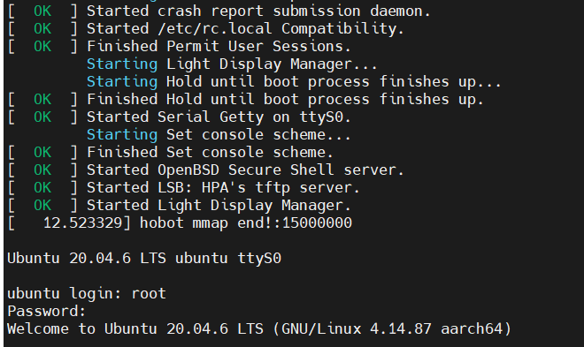The width and height of the screenshot is (584, 347).
Task: Click the Password: prompt
Action: (47, 312)
